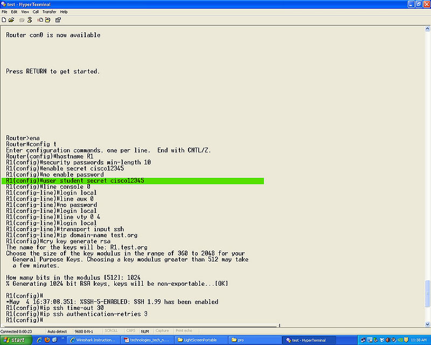The height and width of the screenshot is (345, 431).
Task: Switch to pro folder taskbar window
Action: coord(254,340)
